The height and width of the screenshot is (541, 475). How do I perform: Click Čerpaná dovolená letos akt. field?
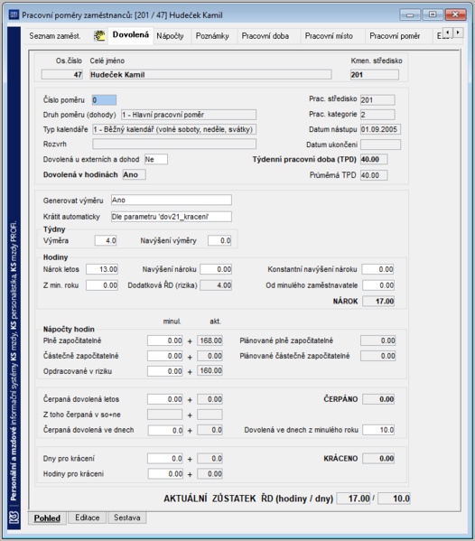click(210, 399)
